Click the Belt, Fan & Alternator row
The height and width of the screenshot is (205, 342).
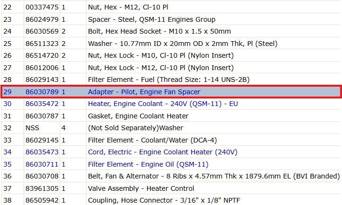point(171,176)
